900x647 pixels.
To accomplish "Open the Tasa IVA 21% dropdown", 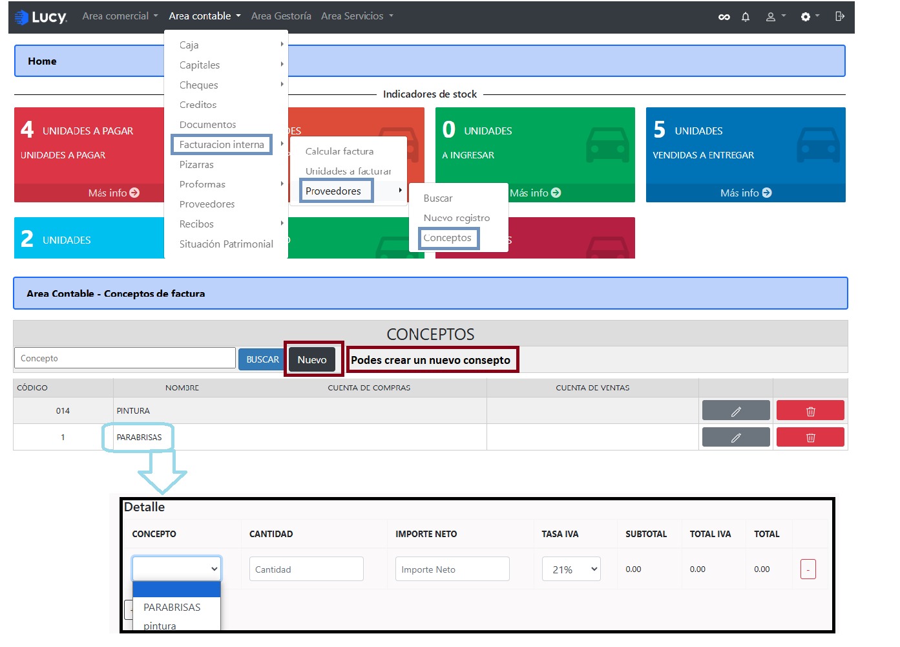I will pyautogui.click(x=571, y=569).
